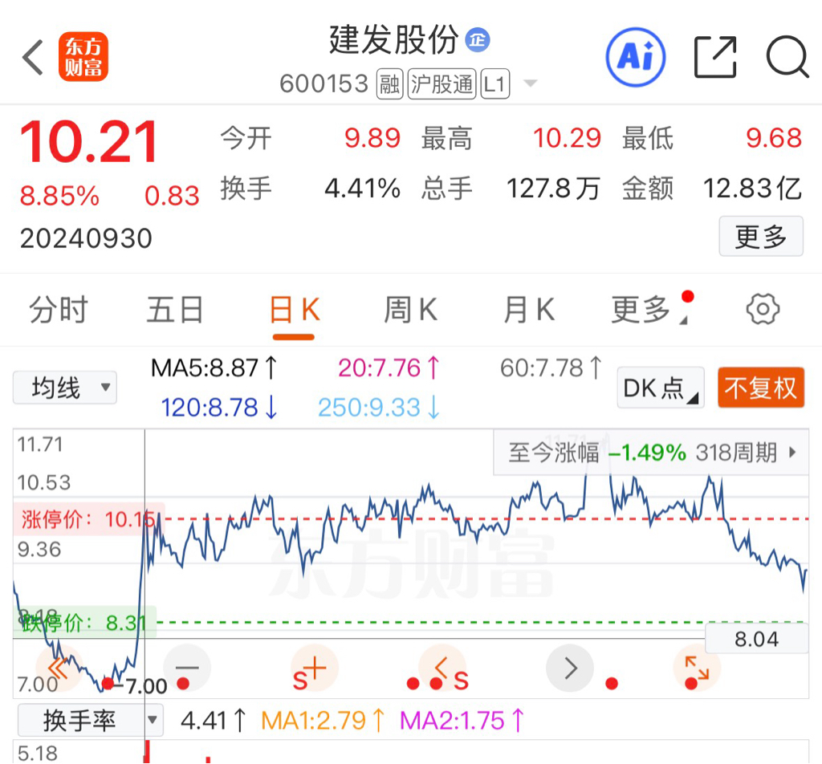822x764 pixels.
Task: Open 更多 quote details button
Action: click(x=761, y=236)
